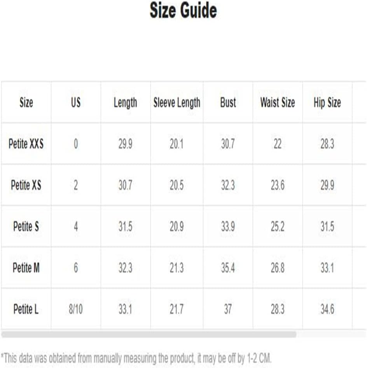The height and width of the screenshot is (368, 367).
Task: Click the Waist Size column header
Action: point(278,102)
